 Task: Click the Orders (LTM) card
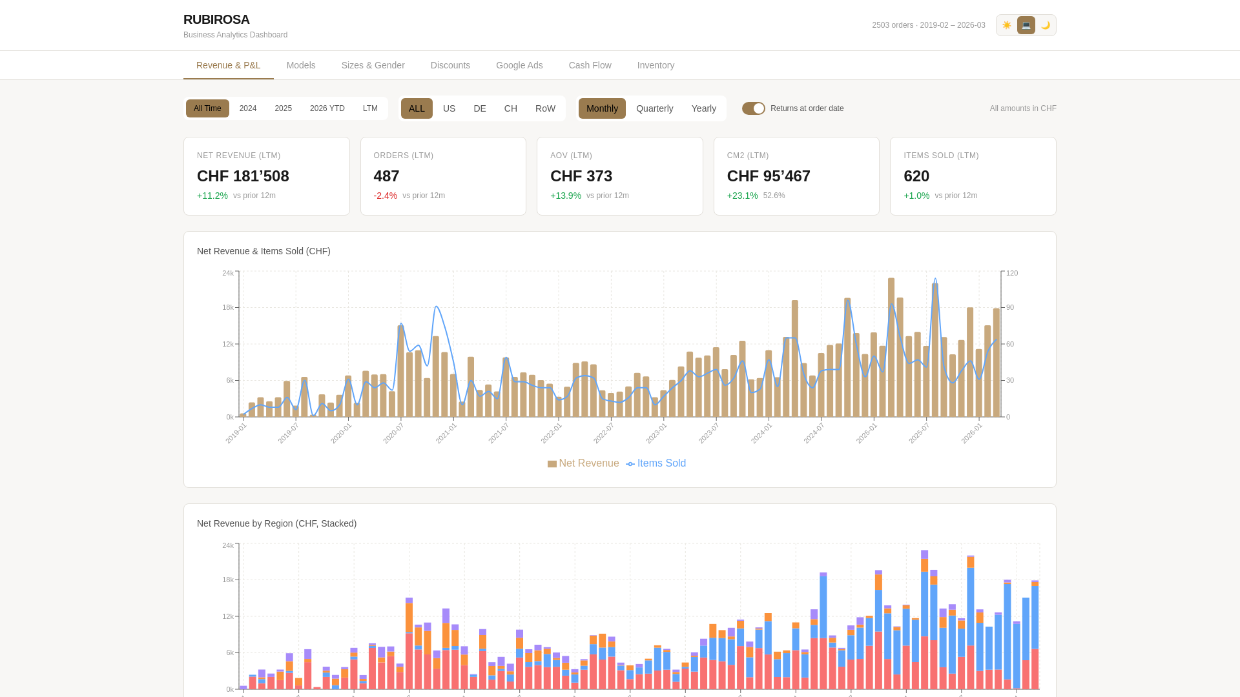(443, 176)
